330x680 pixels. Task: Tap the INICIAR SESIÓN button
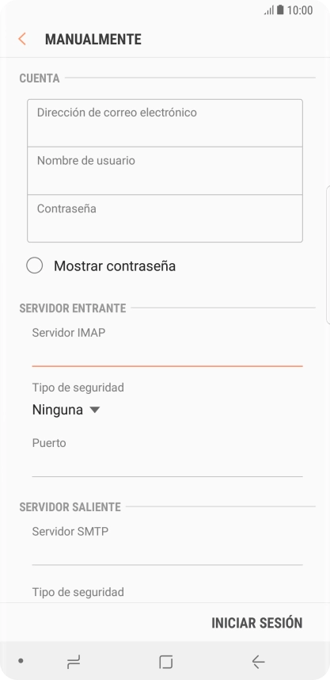[257, 623]
